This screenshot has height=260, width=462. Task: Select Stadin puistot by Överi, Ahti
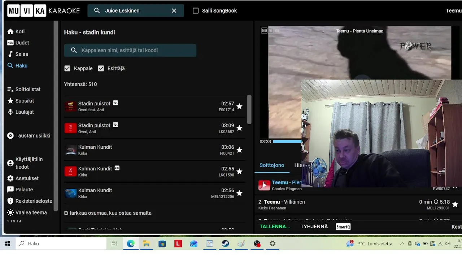click(x=155, y=128)
